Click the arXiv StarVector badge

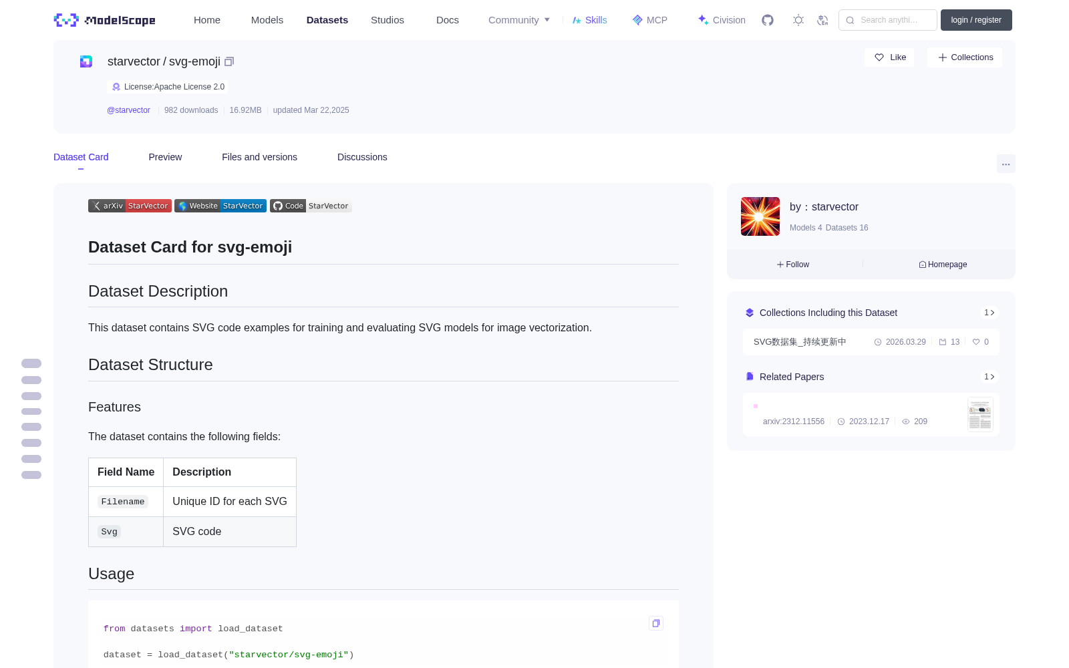click(130, 206)
